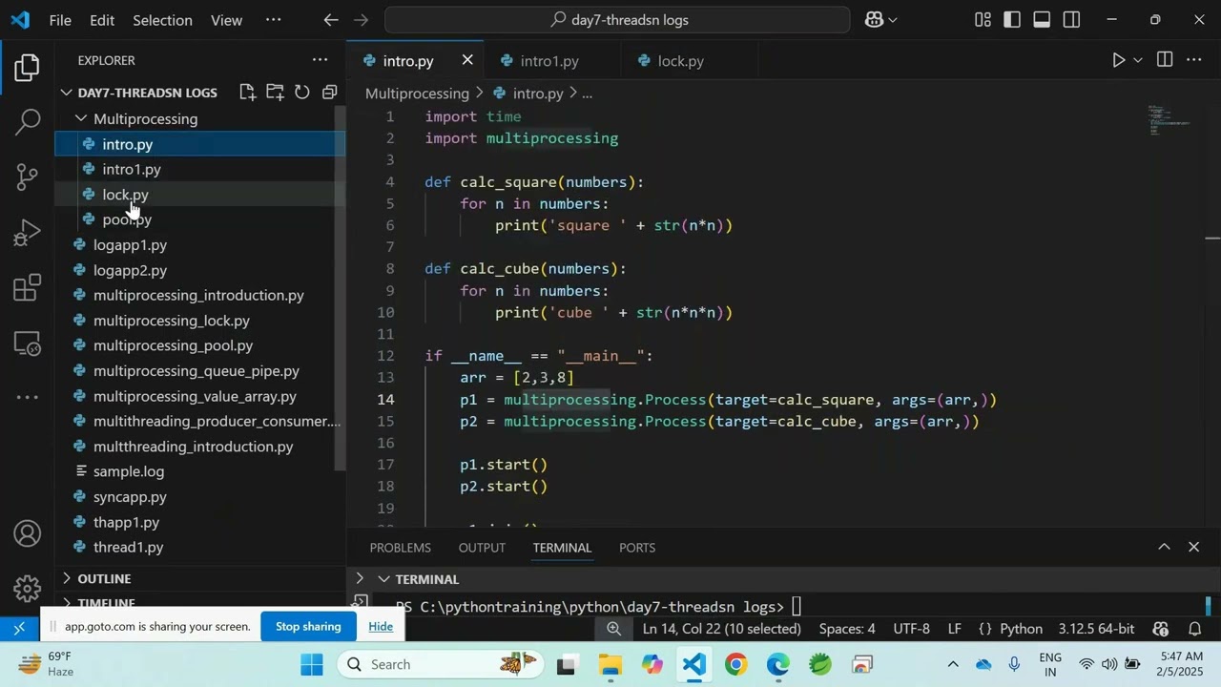Open the Manage gear settings
Viewport: 1221px width, 687px height.
pyautogui.click(x=27, y=588)
